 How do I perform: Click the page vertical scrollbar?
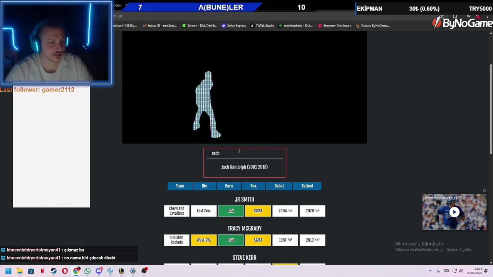coord(491,110)
